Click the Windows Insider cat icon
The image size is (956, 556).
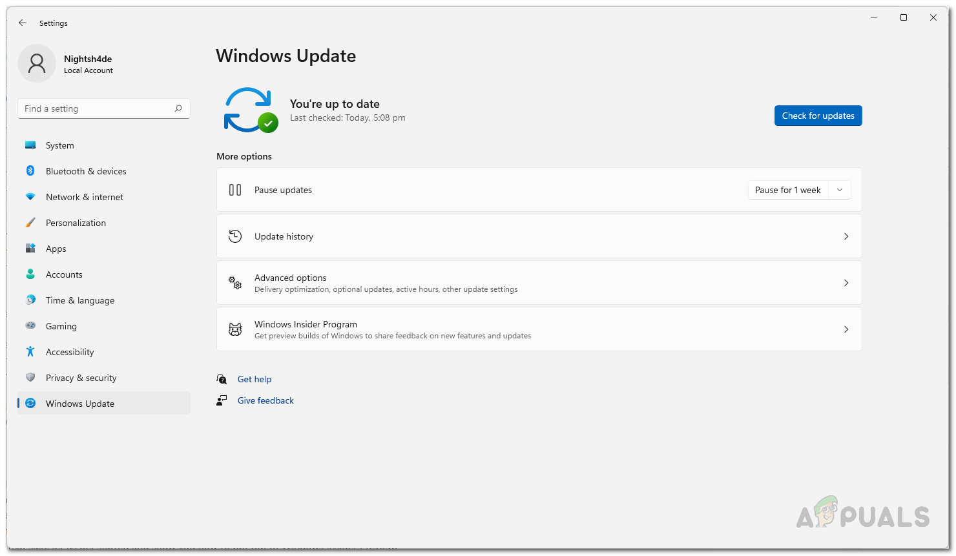[x=235, y=329]
